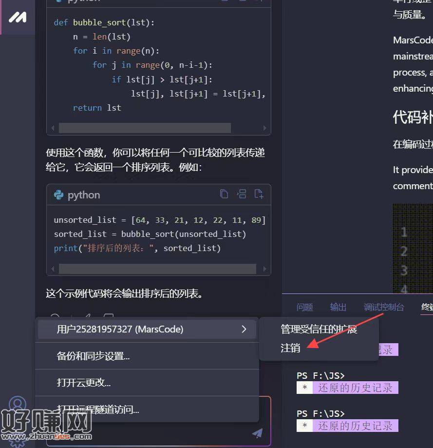Click the line "sorted_list = bubble_sort(unsorted_list)"
The height and width of the screenshot is (448, 433).
click(x=150, y=234)
